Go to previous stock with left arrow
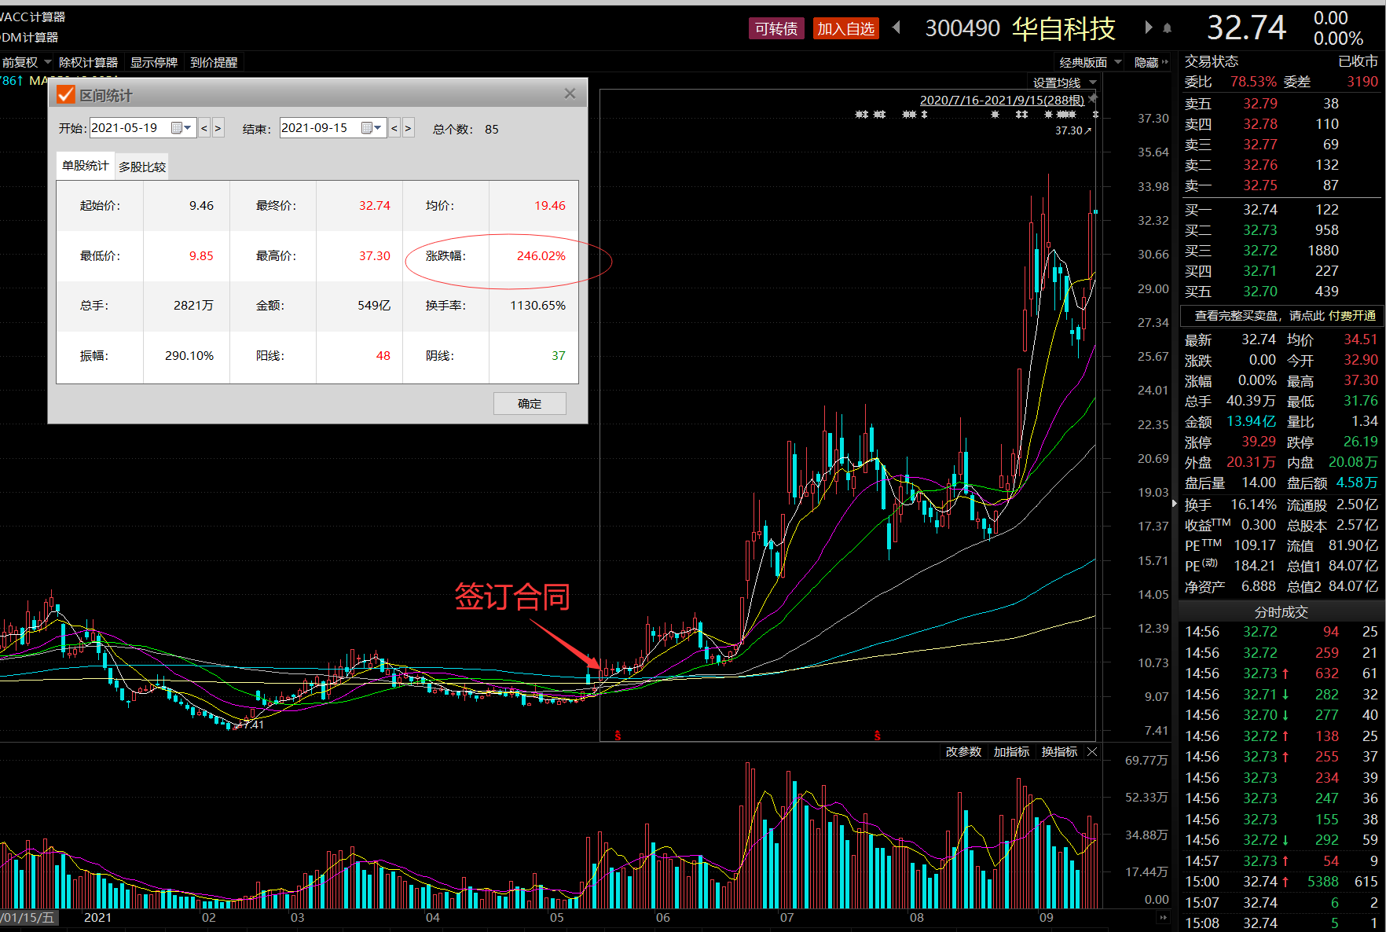Screen dimensions: 1386x932 click(x=896, y=28)
